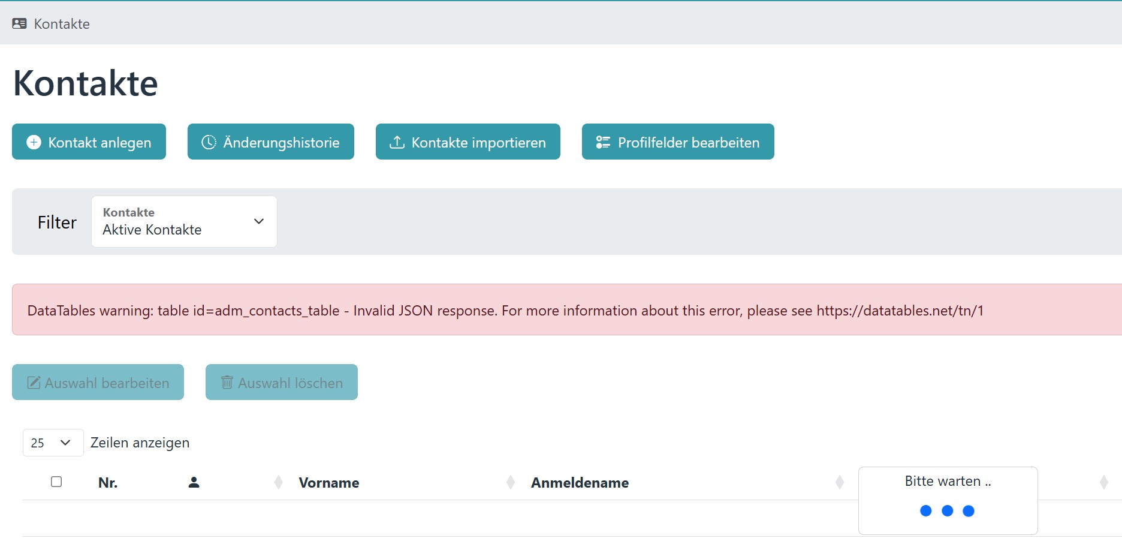Open the Kontakte filter dropdown

[184, 221]
